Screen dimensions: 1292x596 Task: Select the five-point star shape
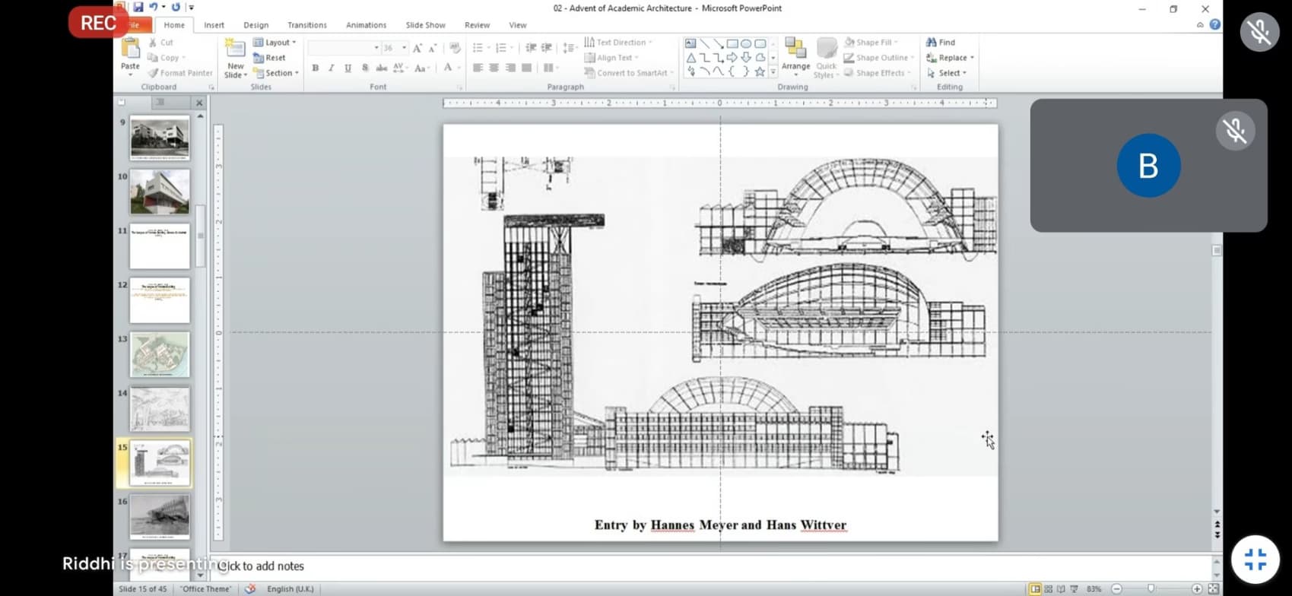pos(760,71)
